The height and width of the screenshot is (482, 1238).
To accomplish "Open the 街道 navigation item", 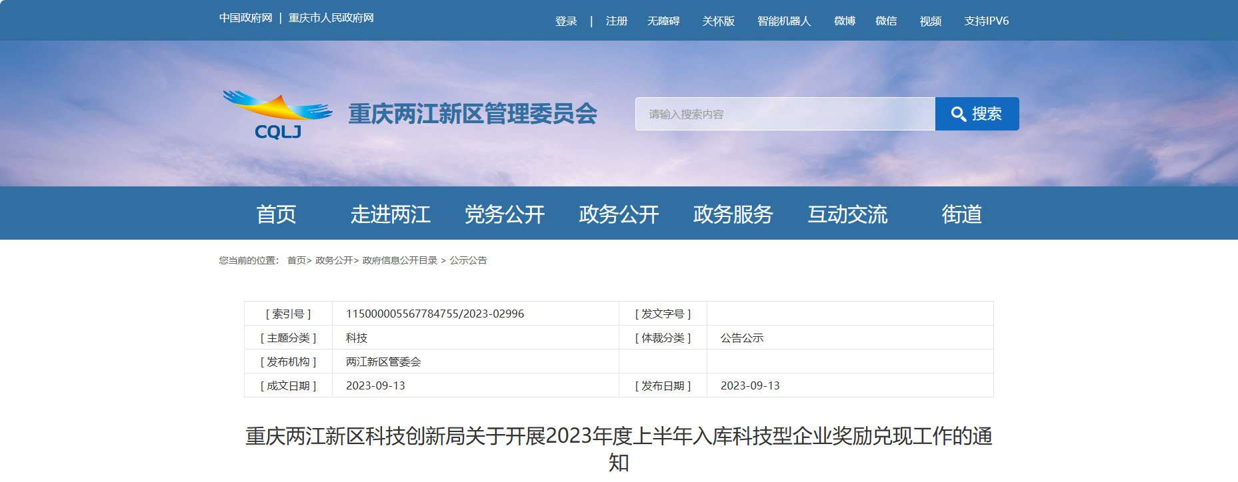I will tap(961, 214).
